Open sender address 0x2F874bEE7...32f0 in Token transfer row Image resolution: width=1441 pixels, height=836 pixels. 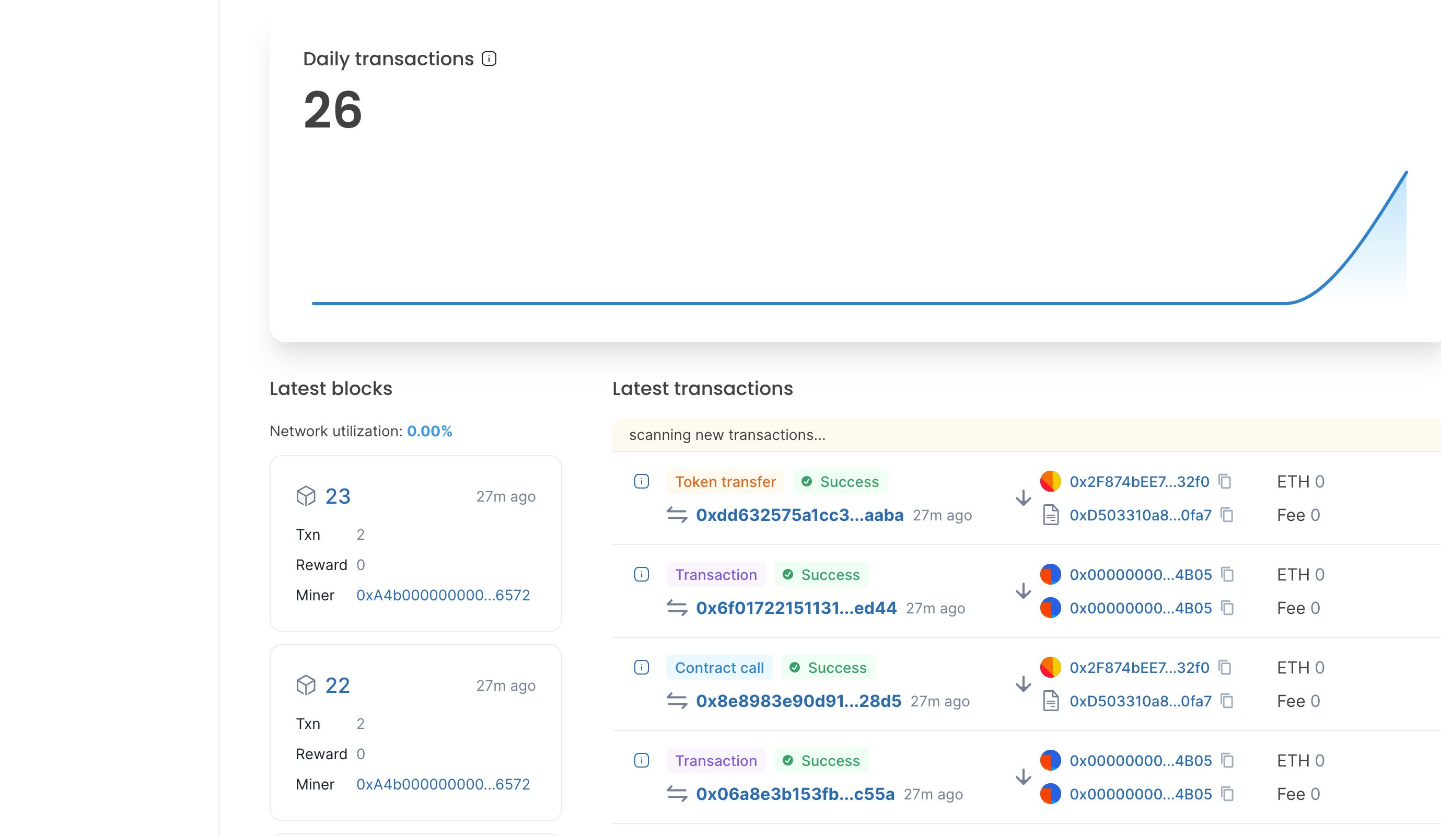coord(1140,481)
